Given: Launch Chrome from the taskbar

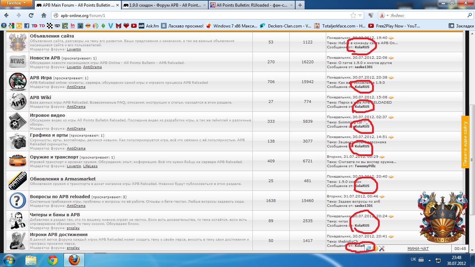Looking at the screenshot, I should pos(53,260).
